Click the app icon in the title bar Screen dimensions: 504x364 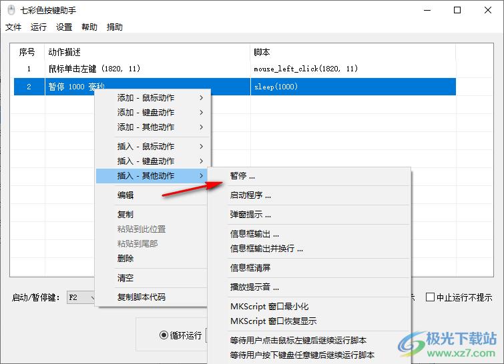click(9, 10)
